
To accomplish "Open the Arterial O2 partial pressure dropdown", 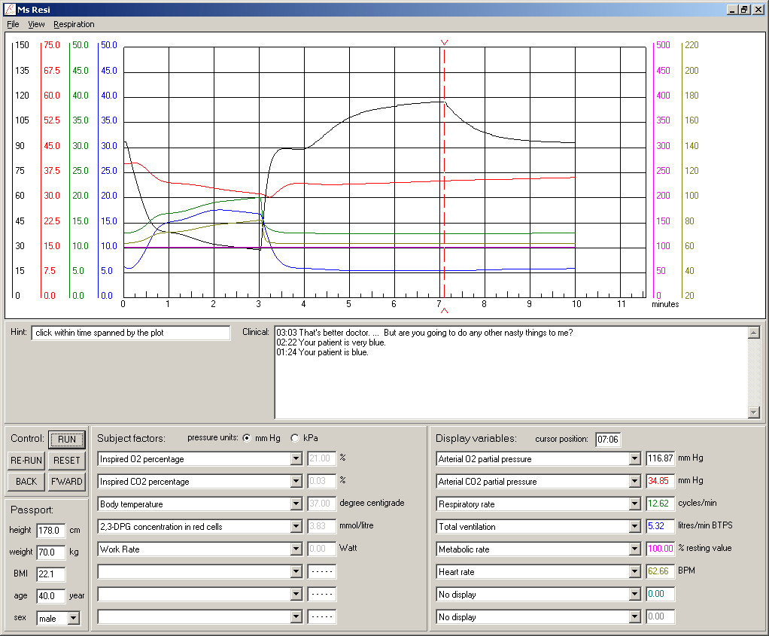I will pyautogui.click(x=634, y=459).
